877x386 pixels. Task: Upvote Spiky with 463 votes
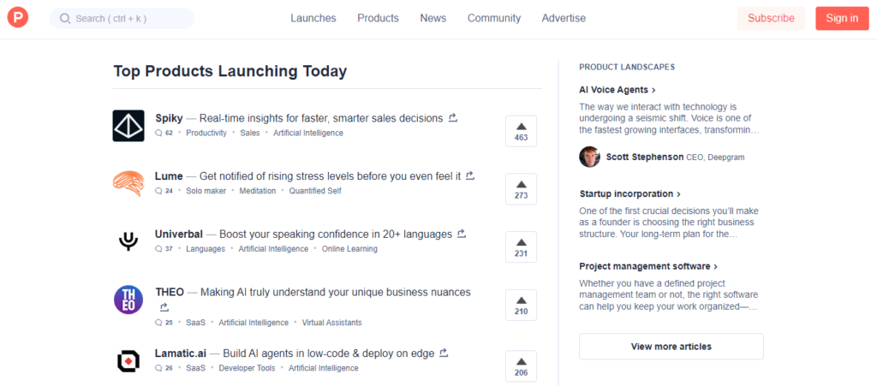coord(521,131)
